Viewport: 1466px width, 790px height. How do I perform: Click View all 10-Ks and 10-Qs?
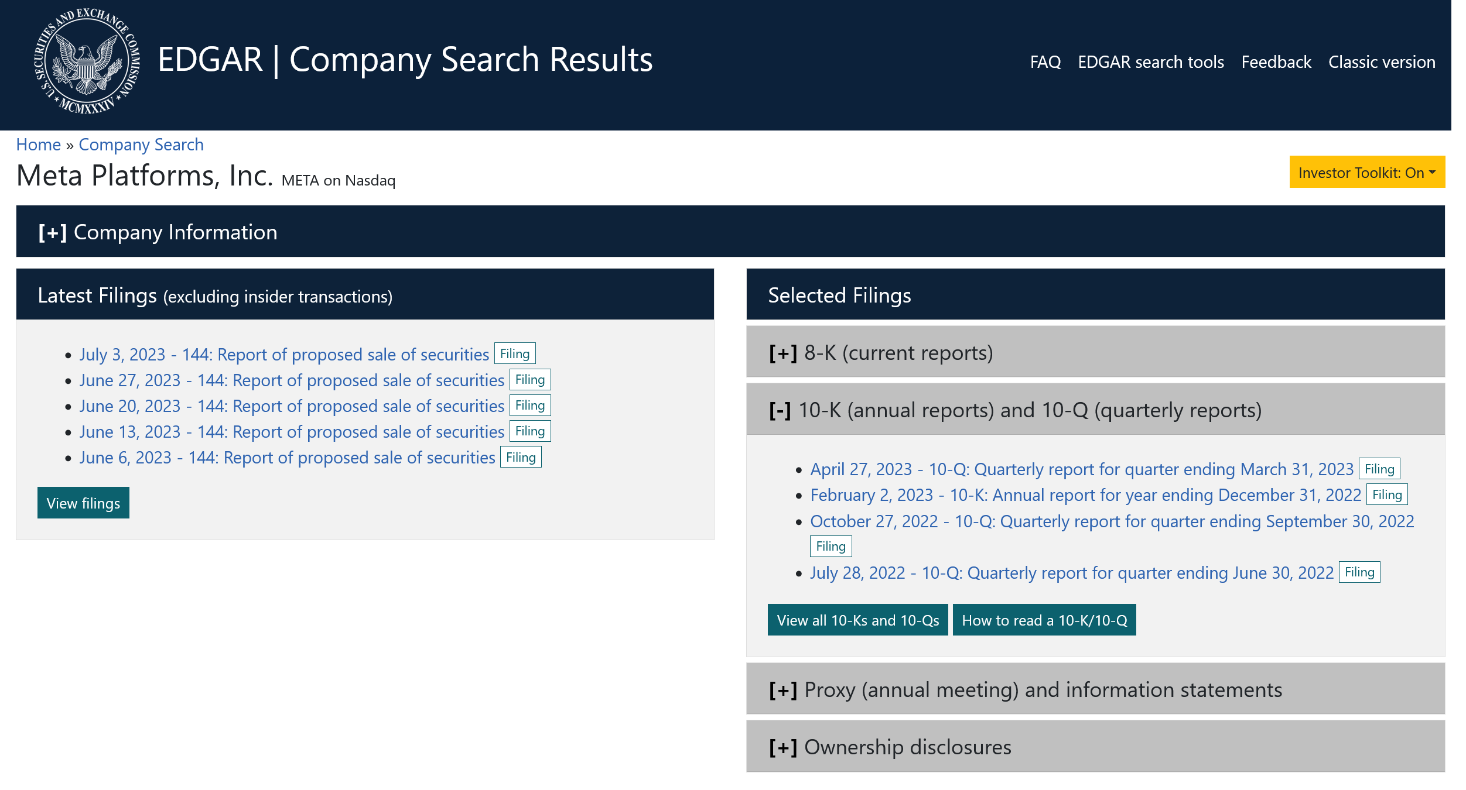click(x=857, y=620)
